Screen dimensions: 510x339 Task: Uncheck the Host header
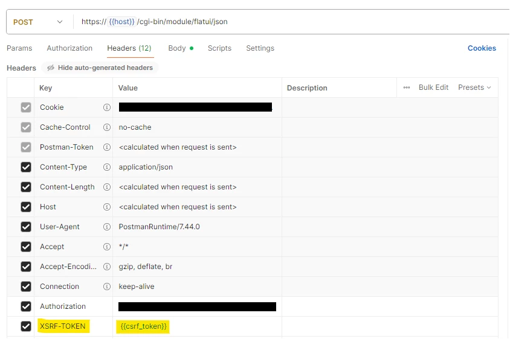tap(26, 207)
